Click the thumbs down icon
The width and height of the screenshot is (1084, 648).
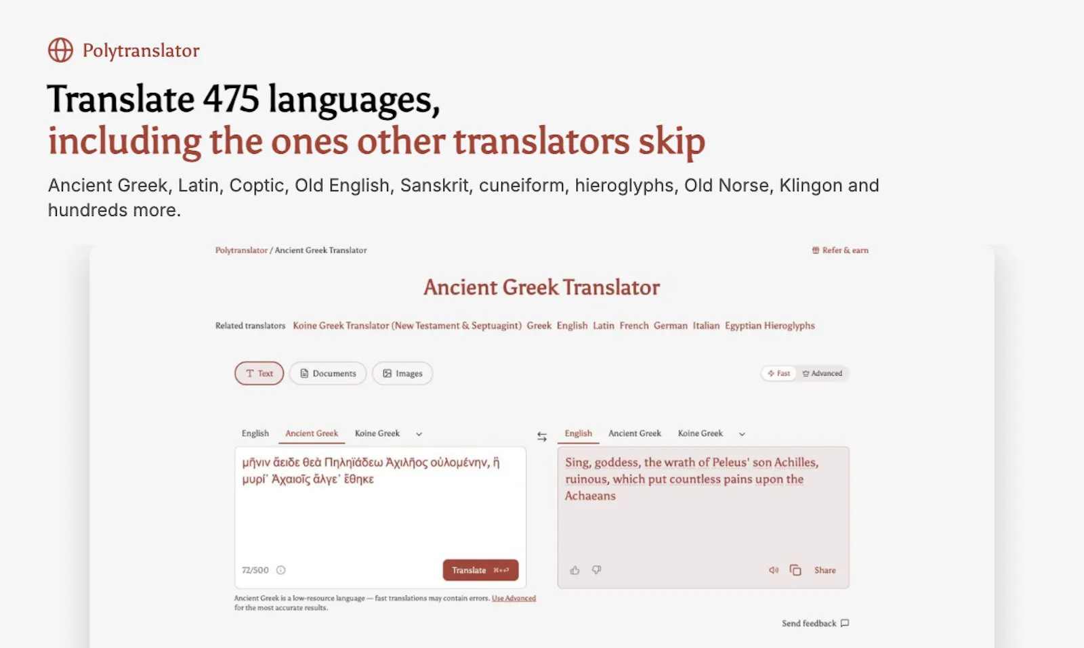[596, 570]
